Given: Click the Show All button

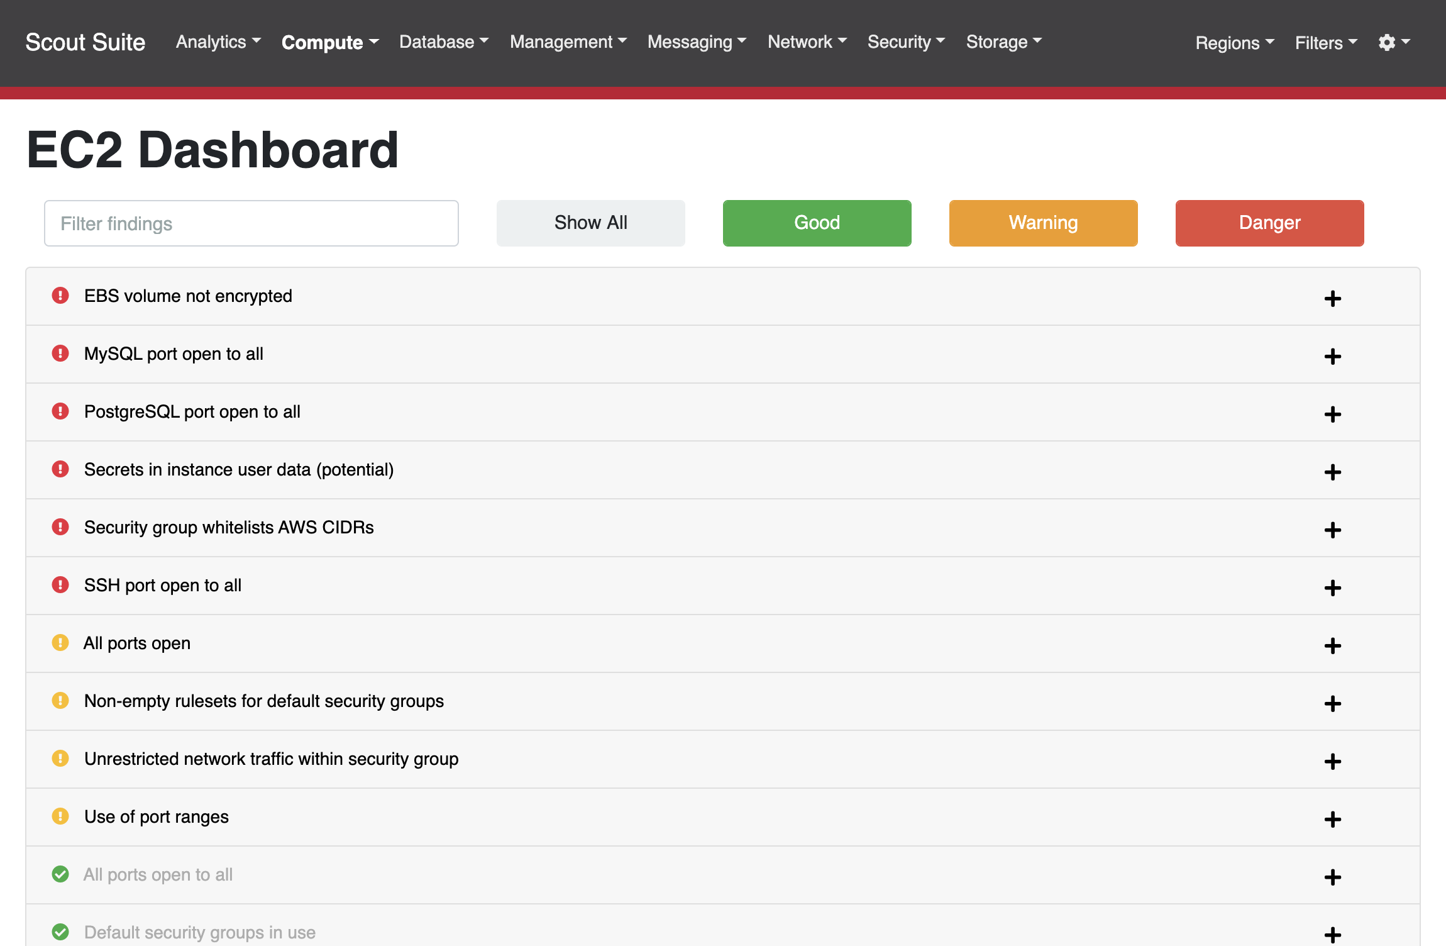Looking at the screenshot, I should [x=590, y=223].
